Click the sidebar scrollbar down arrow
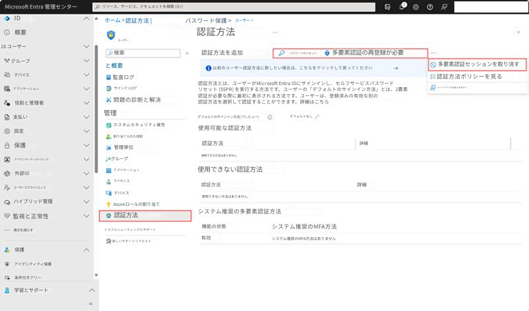The width and height of the screenshot is (529, 311). click(96, 275)
